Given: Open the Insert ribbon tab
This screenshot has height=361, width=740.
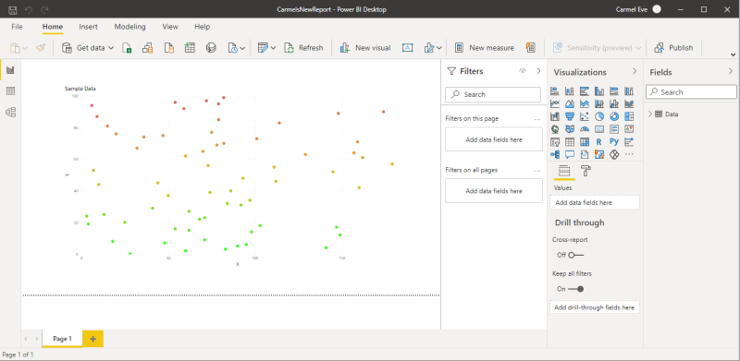Looking at the screenshot, I should [x=88, y=27].
